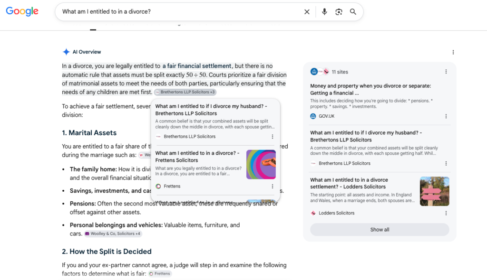Open the Lodders divorce settlement result link
Image resolution: width=487 pixels, height=280 pixels.
click(x=349, y=183)
